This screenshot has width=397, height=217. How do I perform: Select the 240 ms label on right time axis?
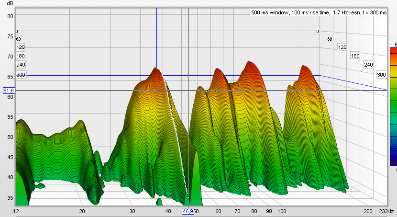(x=368, y=65)
